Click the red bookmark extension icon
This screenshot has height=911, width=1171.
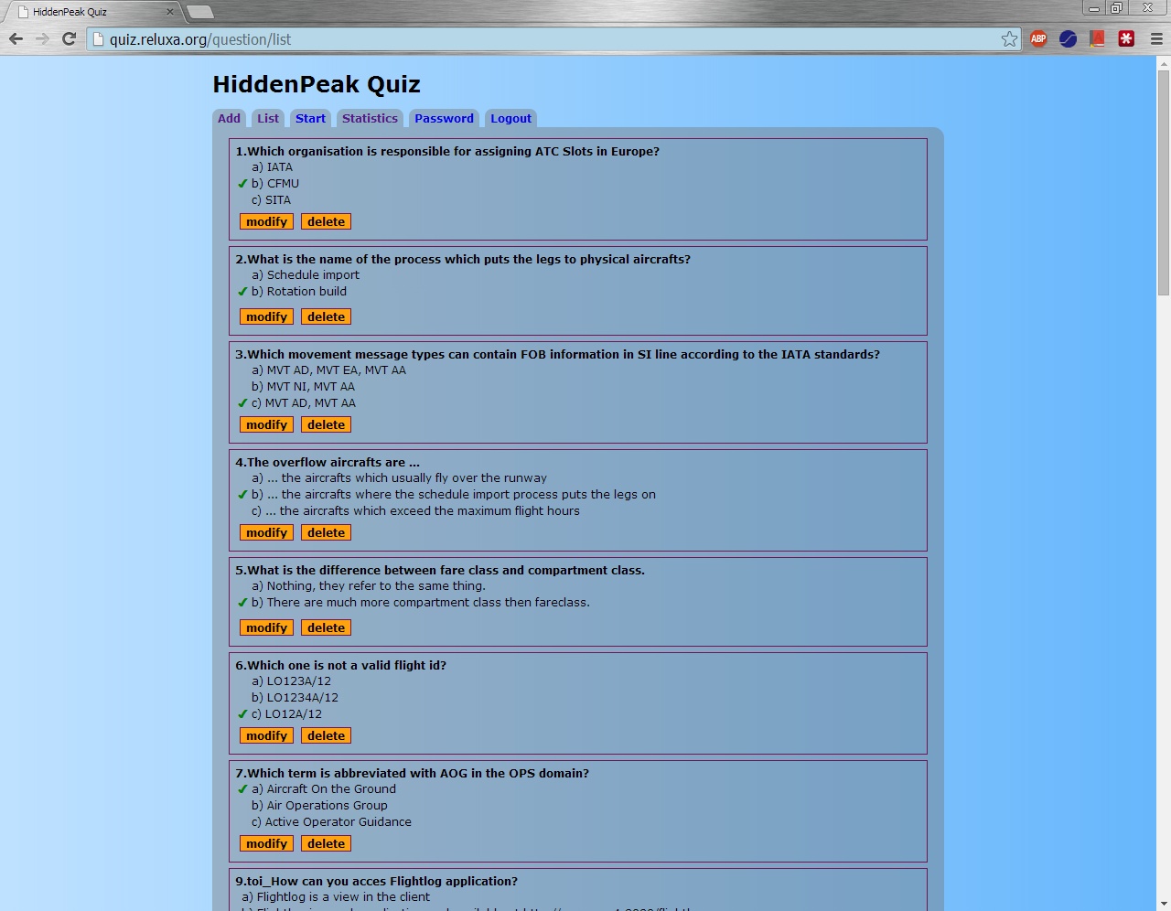(x=1097, y=38)
